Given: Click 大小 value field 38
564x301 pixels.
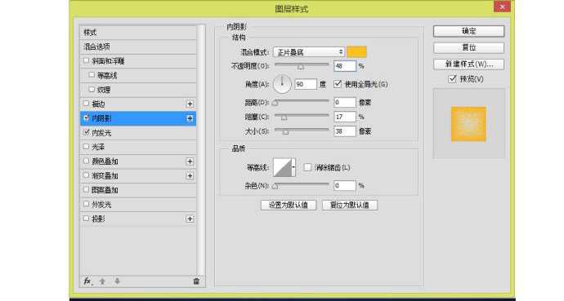Looking at the screenshot, I should (x=345, y=131).
